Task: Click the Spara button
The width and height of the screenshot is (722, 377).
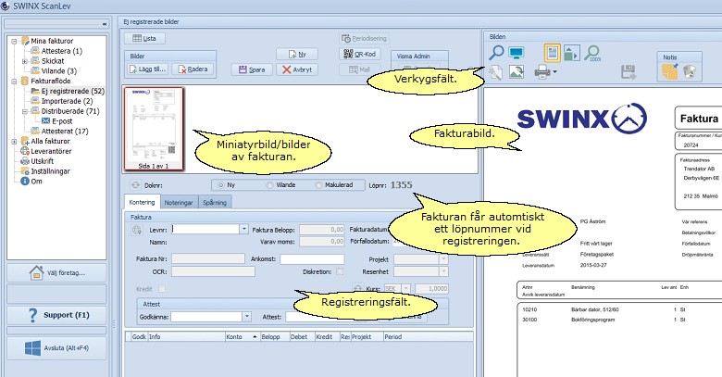Action: (x=252, y=69)
